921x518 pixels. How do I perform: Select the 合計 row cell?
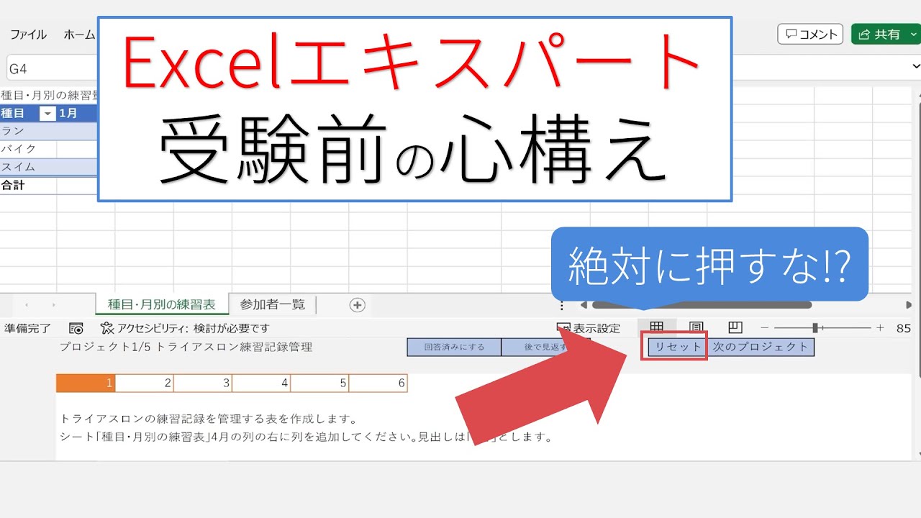[28, 185]
